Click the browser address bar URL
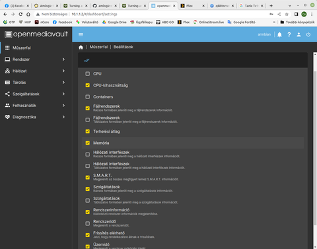The image size is (317, 249). [94, 14]
